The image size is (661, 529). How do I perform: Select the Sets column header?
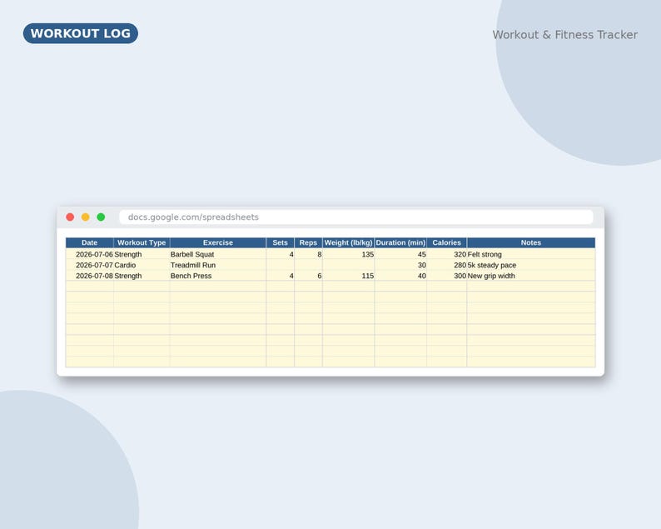point(280,242)
